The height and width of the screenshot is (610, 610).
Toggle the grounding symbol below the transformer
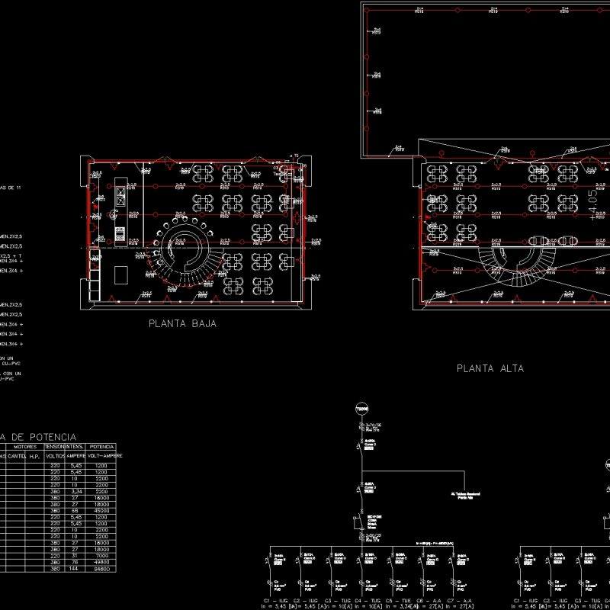361,425
